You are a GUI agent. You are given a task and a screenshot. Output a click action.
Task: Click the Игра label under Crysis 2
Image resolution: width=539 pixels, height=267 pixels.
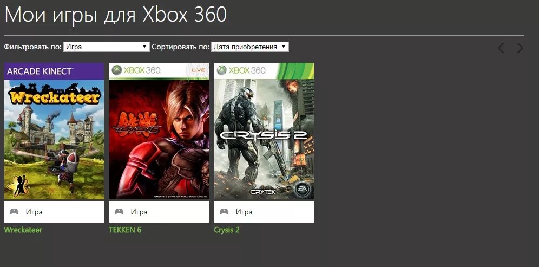pos(244,212)
